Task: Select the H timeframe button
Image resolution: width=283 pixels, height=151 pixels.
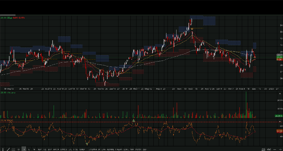Action: pos(24,149)
